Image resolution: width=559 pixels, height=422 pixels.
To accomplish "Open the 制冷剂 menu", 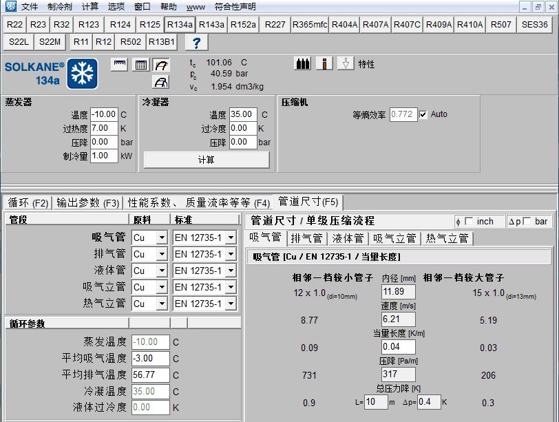I will 59,6.
